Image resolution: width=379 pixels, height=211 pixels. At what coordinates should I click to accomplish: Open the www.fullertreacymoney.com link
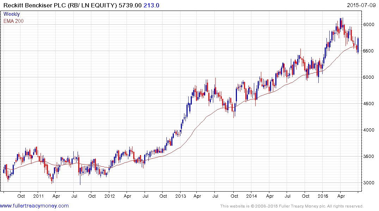point(34,206)
